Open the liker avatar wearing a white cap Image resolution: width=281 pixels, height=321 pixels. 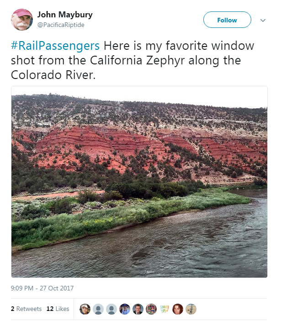tap(85, 309)
